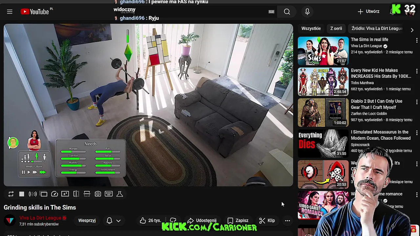Toggle the loop video icon below player
Screen dimensions: 420x236
coord(11,194)
